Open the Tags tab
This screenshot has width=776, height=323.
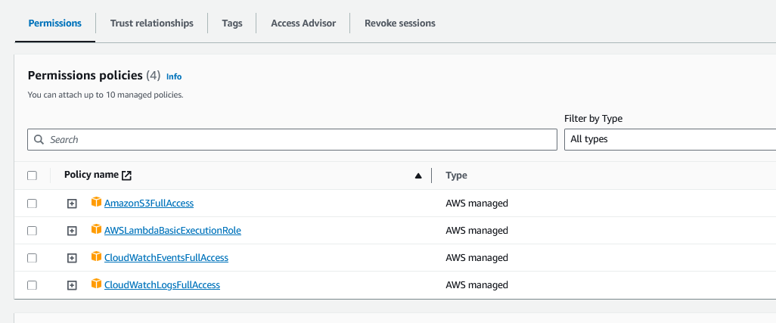tap(232, 23)
